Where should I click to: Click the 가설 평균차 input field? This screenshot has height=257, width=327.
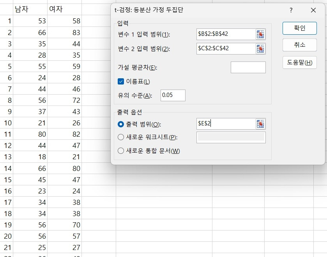247,67
